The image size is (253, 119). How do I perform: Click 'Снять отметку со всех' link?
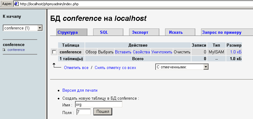[115, 68]
